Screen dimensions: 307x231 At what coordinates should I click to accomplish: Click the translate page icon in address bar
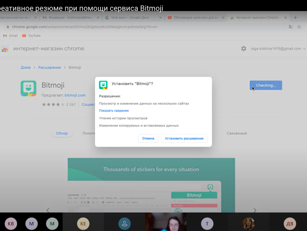(290, 27)
